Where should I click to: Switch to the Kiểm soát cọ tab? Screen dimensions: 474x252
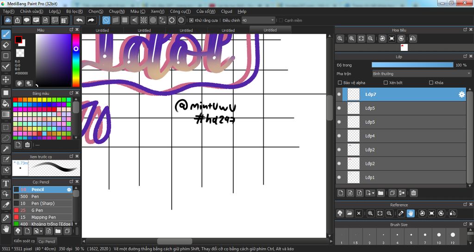(24, 241)
